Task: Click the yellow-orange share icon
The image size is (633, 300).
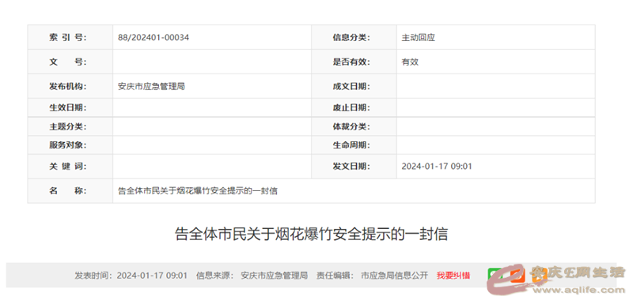Action: pos(540,275)
